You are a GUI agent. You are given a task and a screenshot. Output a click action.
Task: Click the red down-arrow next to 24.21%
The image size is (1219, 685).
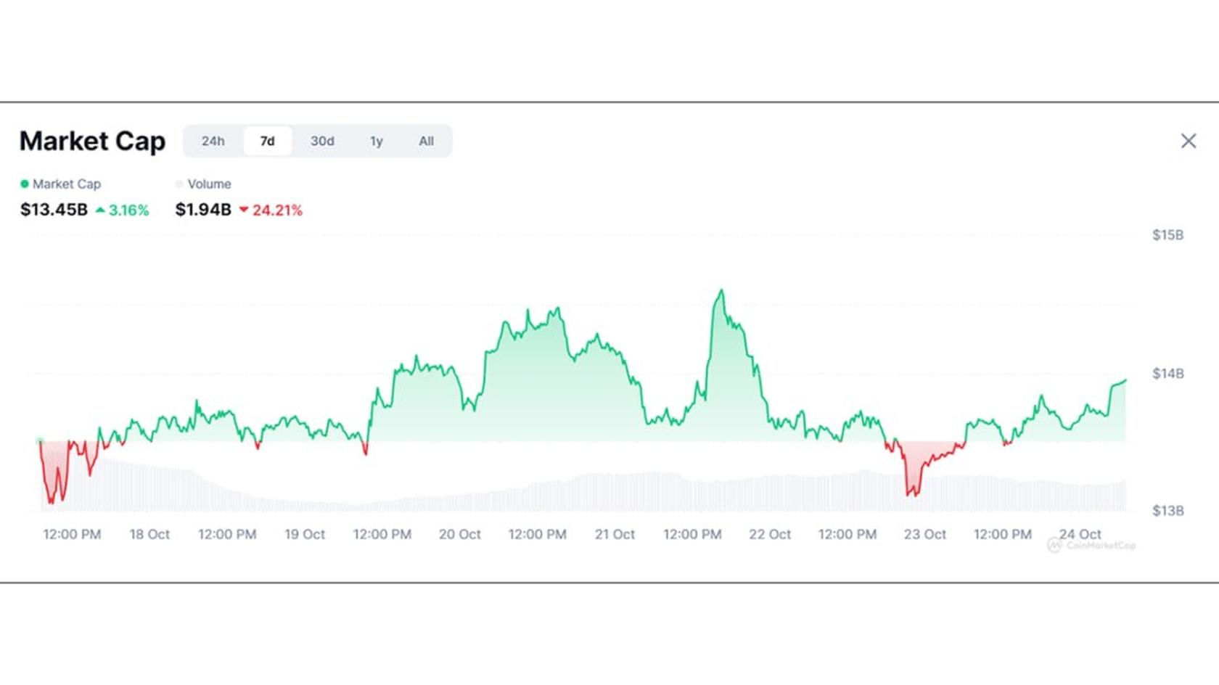(x=245, y=210)
